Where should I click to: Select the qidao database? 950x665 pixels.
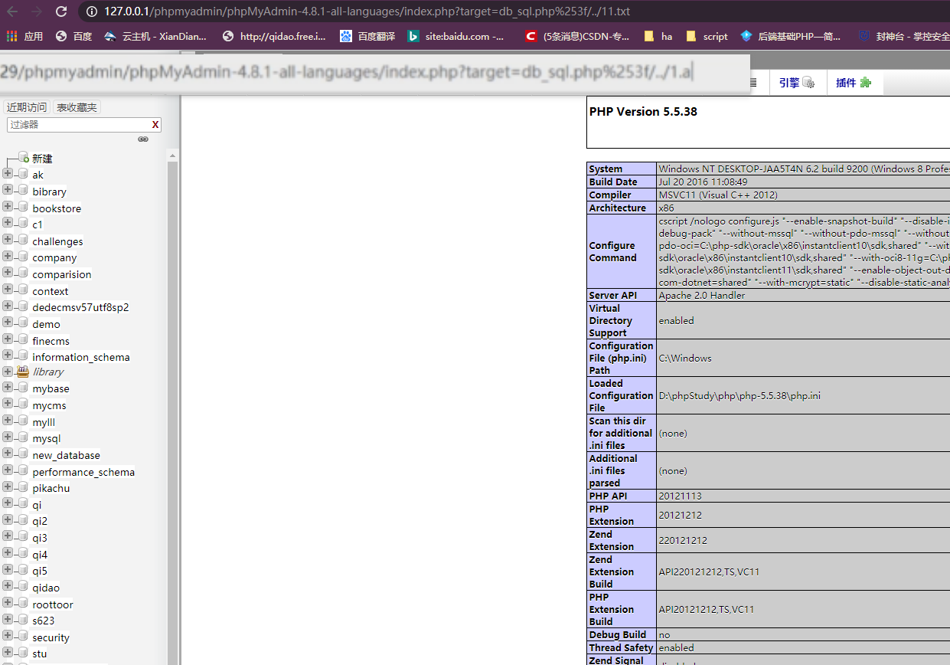(x=46, y=588)
